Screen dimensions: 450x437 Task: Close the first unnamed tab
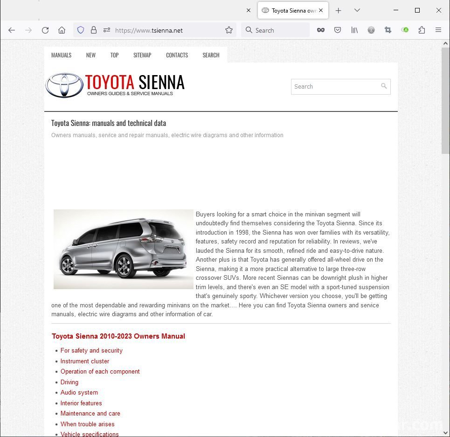coord(249,10)
